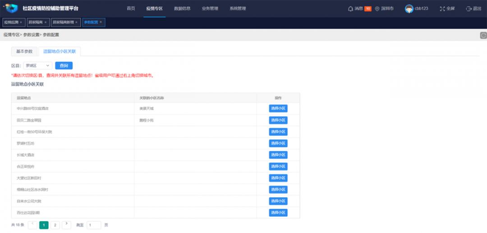Open the 系统管理 menu
This screenshot has height=233, width=487.
click(x=238, y=9)
